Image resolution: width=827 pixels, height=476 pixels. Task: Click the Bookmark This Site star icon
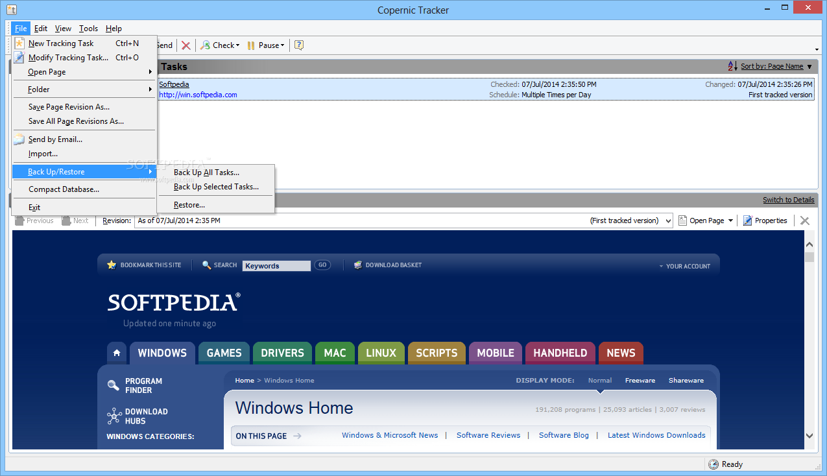(112, 265)
